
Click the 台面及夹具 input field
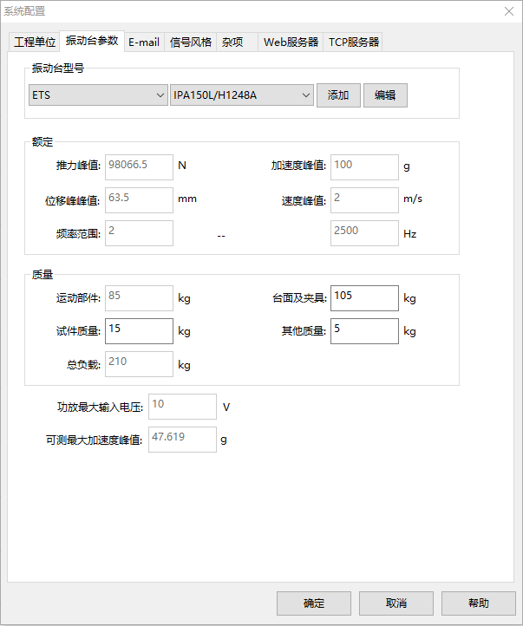tap(364, 298)
